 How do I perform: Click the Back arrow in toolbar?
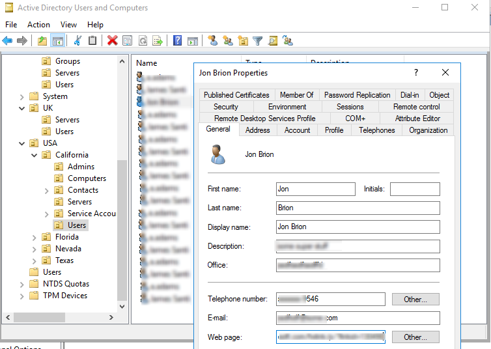coord(7,40)
